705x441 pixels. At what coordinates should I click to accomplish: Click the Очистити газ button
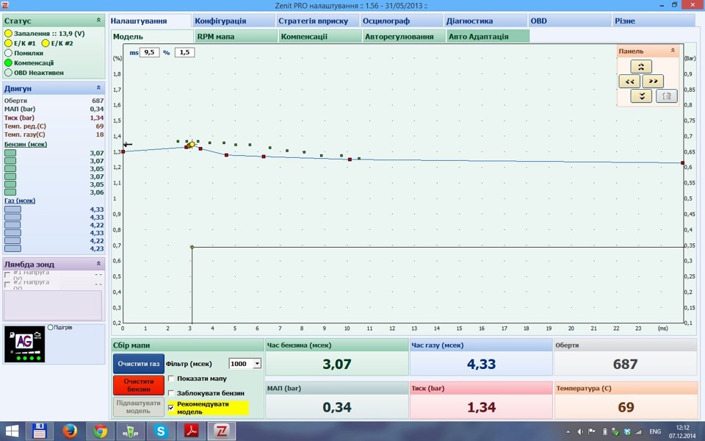139,364
